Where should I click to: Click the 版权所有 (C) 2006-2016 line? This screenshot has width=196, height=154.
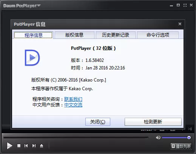click(69, 80)
